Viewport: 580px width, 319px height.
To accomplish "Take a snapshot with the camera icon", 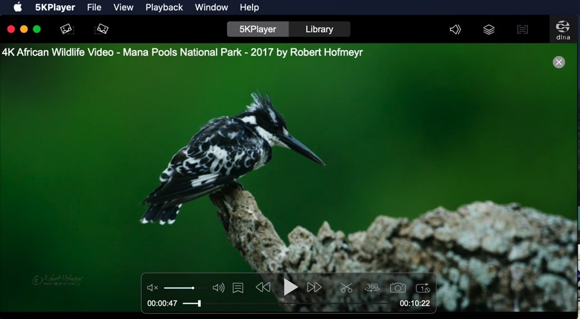I will point(398,287).
